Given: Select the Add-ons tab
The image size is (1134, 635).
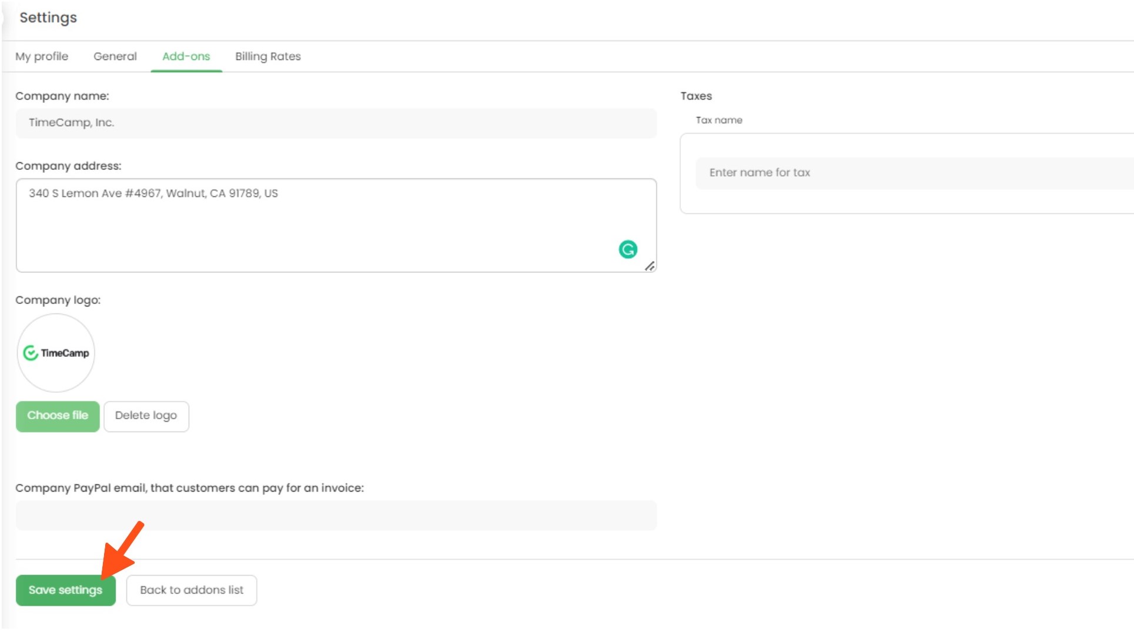Looking at the screenshot, I should 186,56.
